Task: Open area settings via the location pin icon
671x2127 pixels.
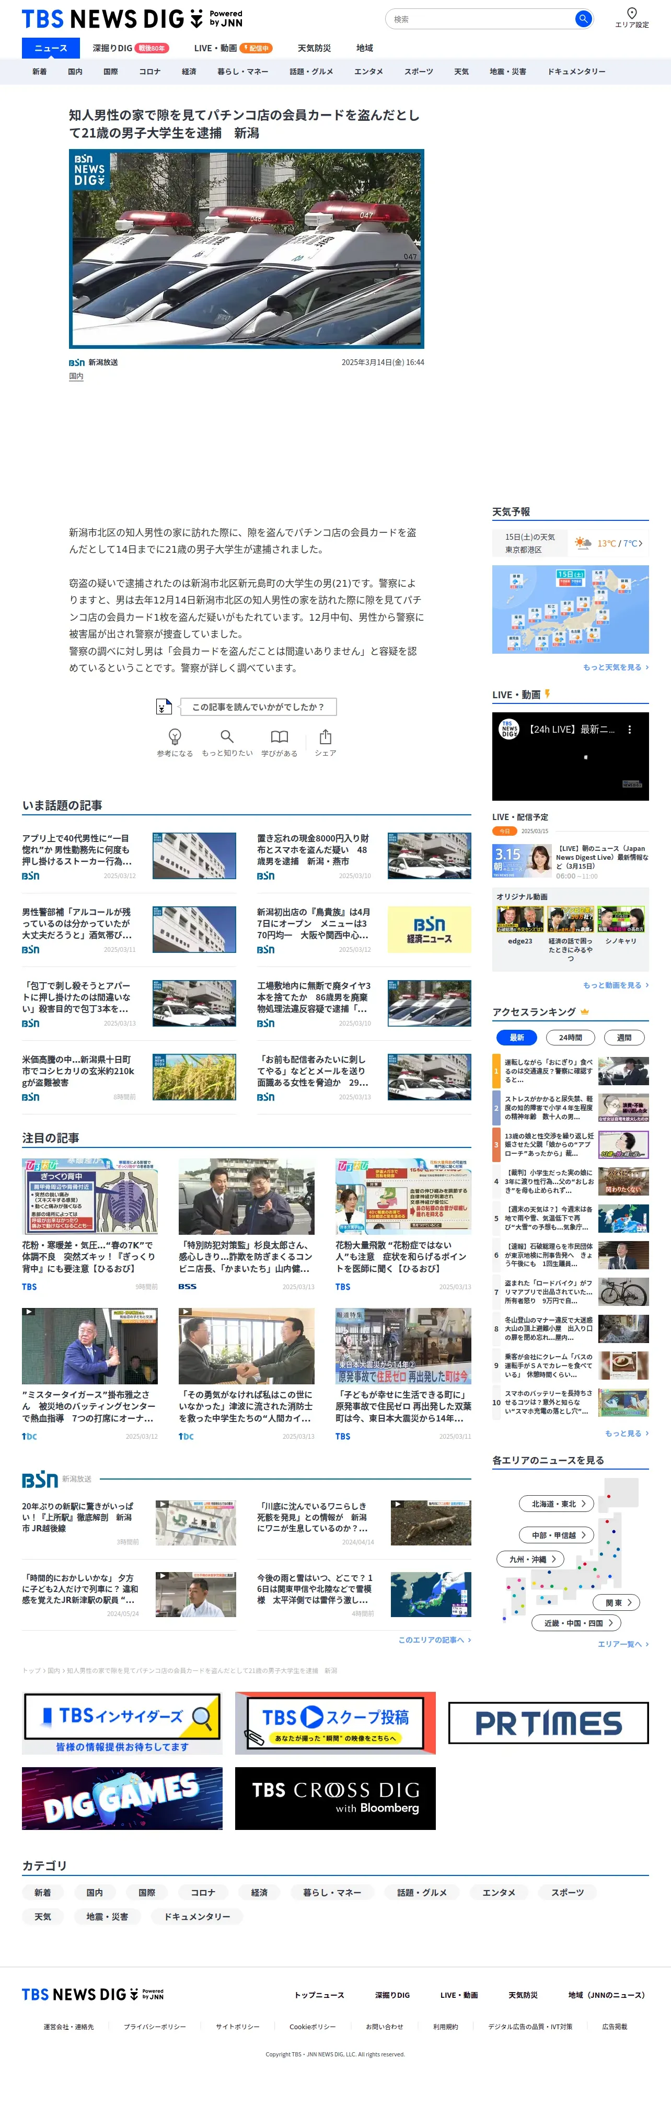Action: tap(631, 13)
